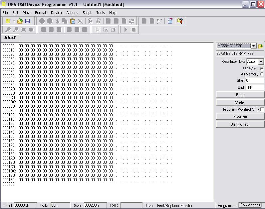Open the Script menu
This screenshot has height=209, width=265.
pos(87,13)
